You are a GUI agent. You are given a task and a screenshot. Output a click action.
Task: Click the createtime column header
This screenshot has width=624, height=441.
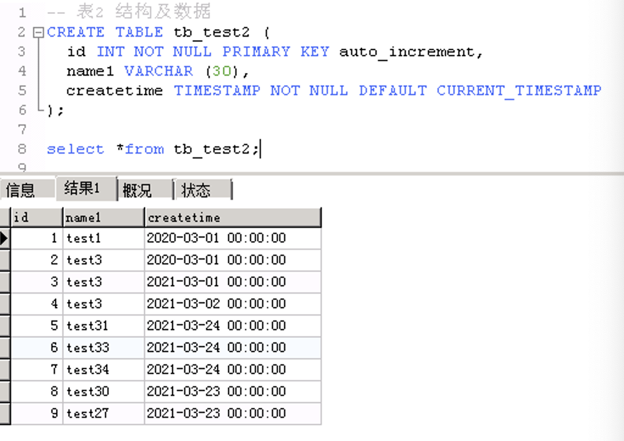tap(233, 217)
